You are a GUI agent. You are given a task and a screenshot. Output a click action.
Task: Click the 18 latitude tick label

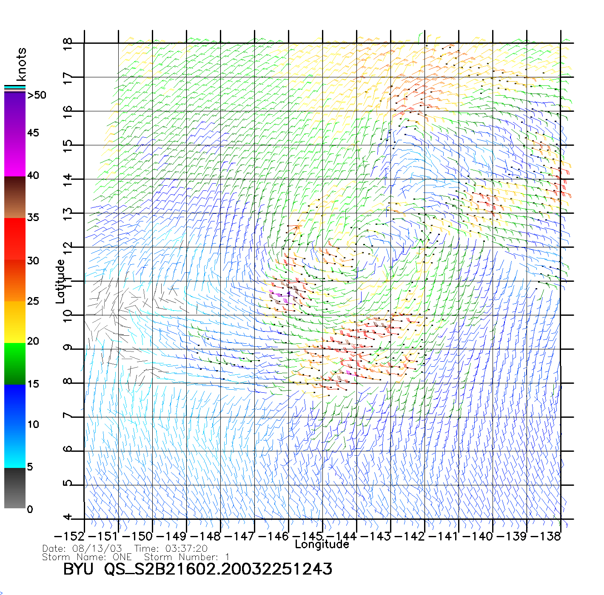coord(68,43)
